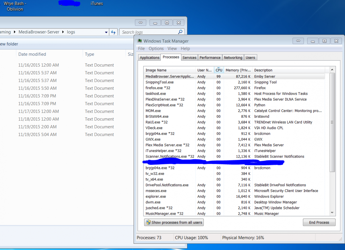Open the Wrye Bash - Oblivion desktop shortcut

tap(15, 6)
